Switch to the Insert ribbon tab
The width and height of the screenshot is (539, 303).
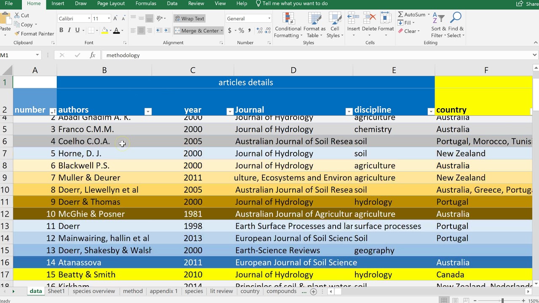(58, 3)
